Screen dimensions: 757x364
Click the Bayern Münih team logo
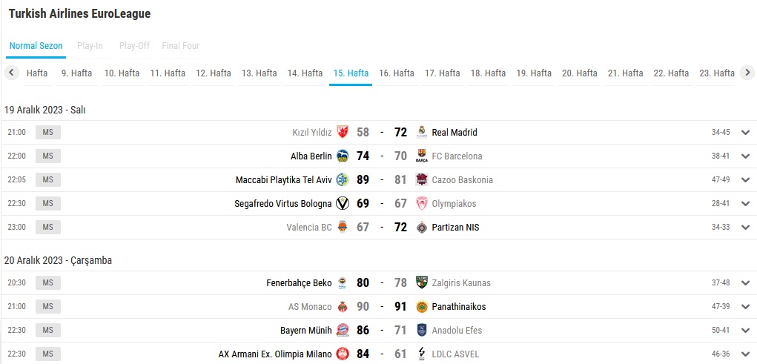pos(342,331)
